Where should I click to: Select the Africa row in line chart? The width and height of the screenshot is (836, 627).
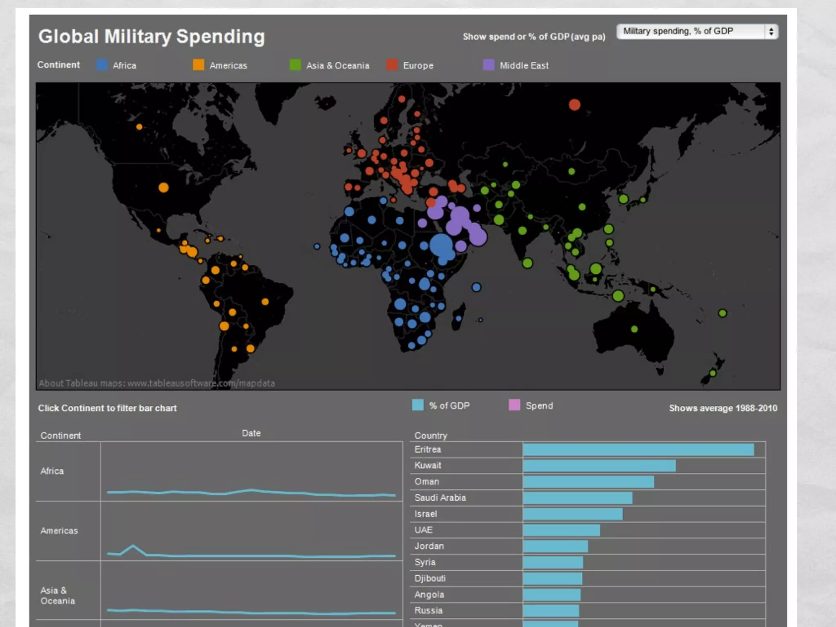[x=52, y=471]
